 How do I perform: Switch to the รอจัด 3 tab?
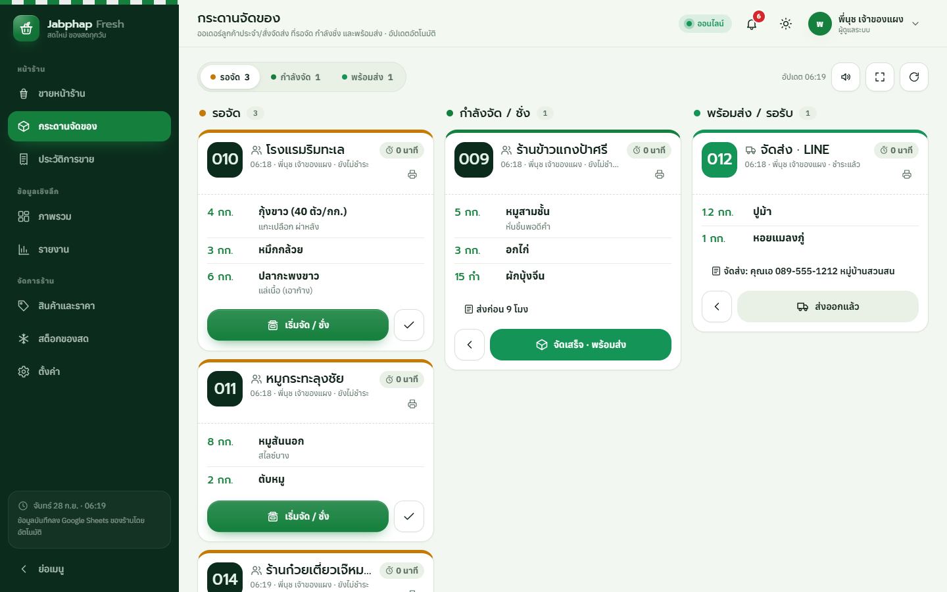click(230, 77)
